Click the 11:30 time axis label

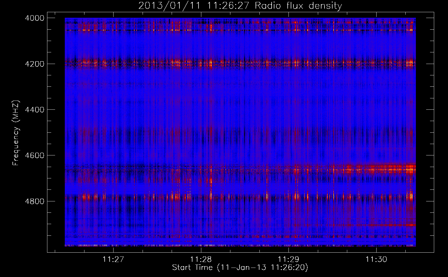(376, 259)
